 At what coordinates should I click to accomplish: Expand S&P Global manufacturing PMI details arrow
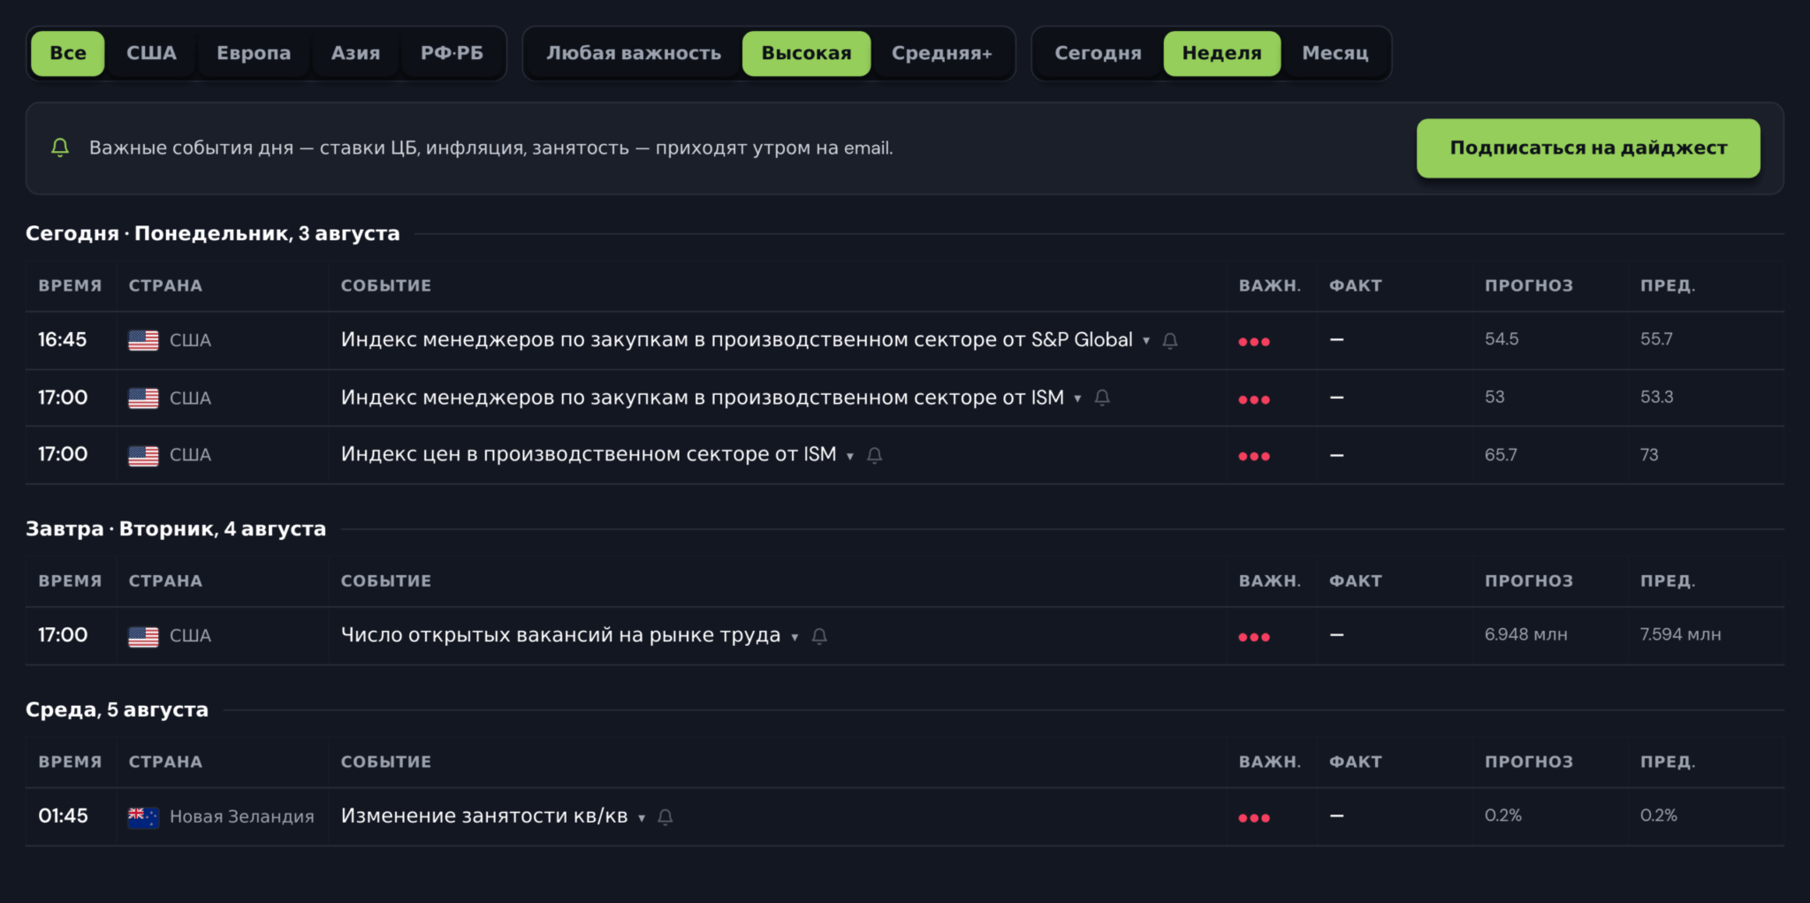pos(1146,341)
